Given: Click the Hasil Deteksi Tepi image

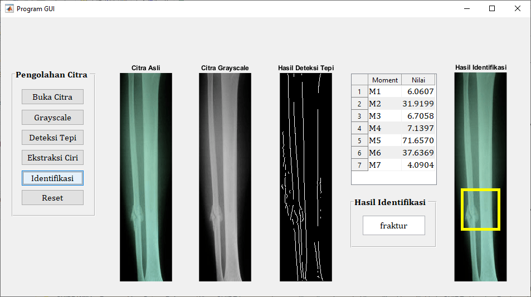Looking at the screenshot, I should click(x=305, y=177).
